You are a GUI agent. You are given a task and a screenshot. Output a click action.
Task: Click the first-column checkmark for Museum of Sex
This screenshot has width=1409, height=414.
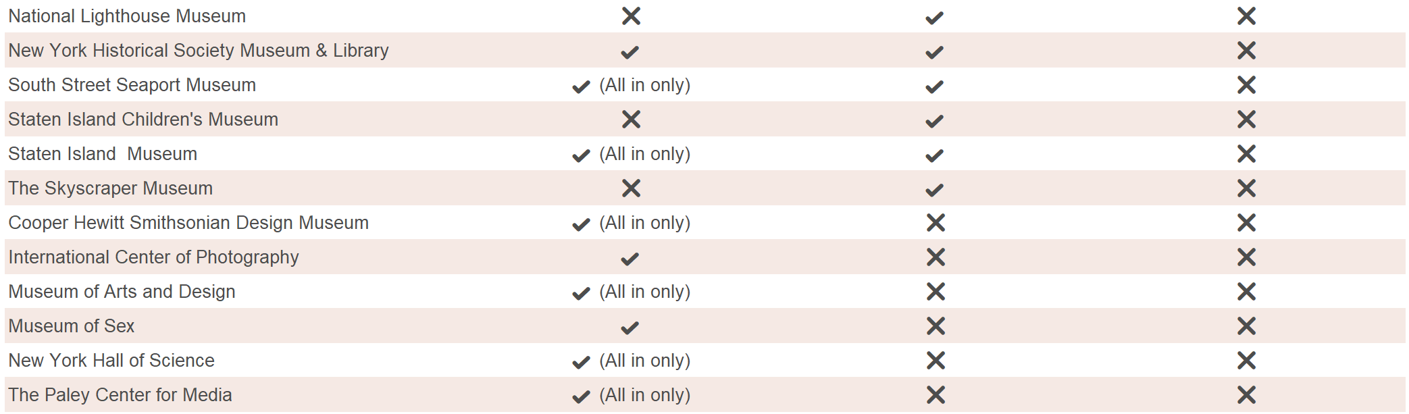pyautogui.click(x=630, y=328)
